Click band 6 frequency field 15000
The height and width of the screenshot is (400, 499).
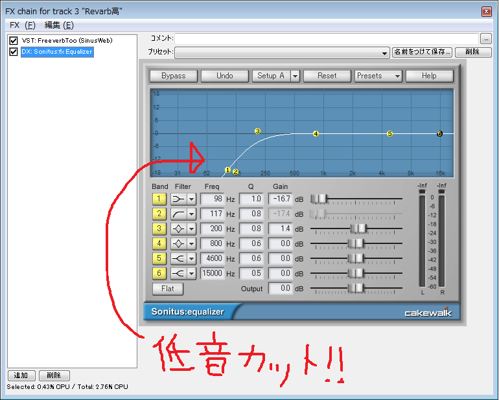pos(213,273)
